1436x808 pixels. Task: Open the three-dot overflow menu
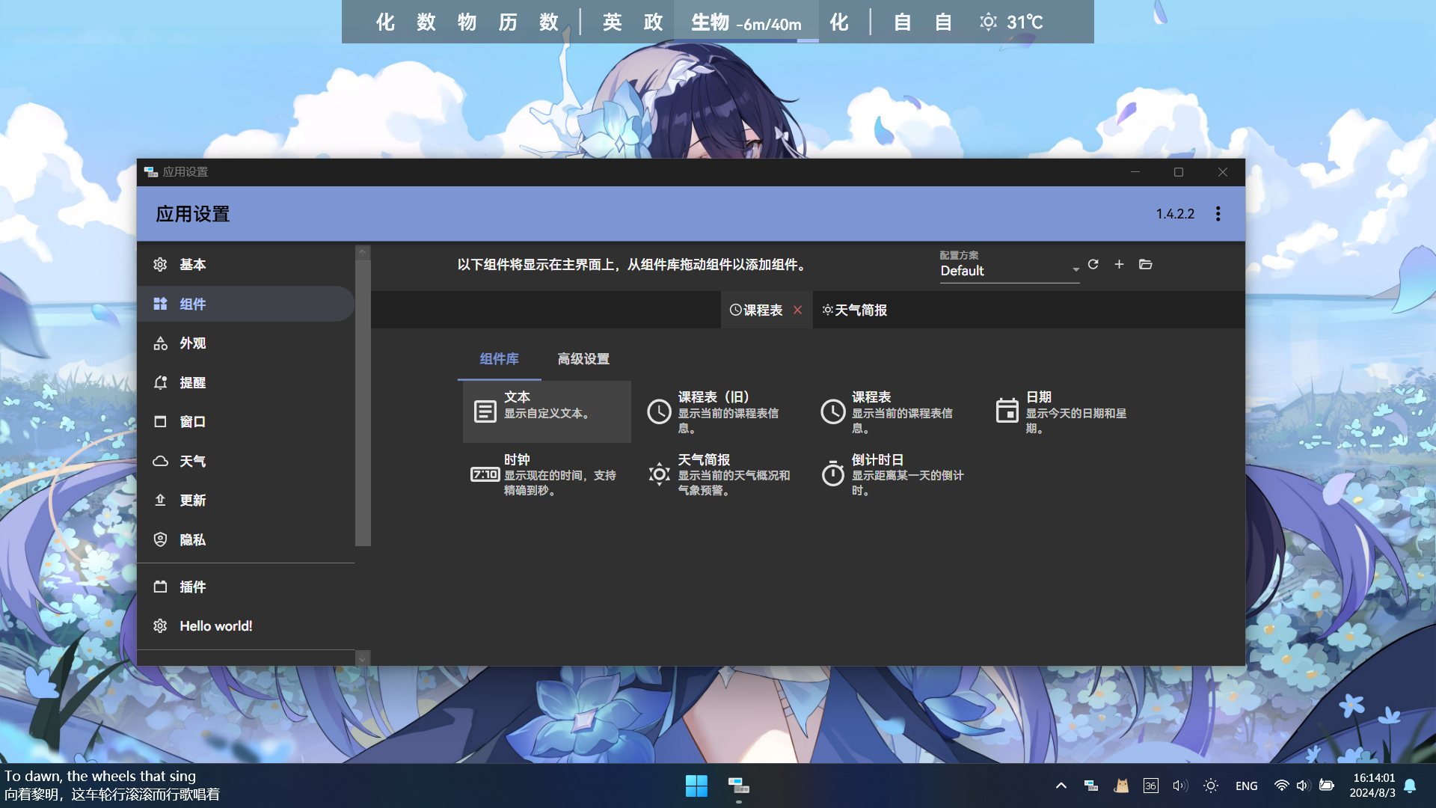[1218, 214]
